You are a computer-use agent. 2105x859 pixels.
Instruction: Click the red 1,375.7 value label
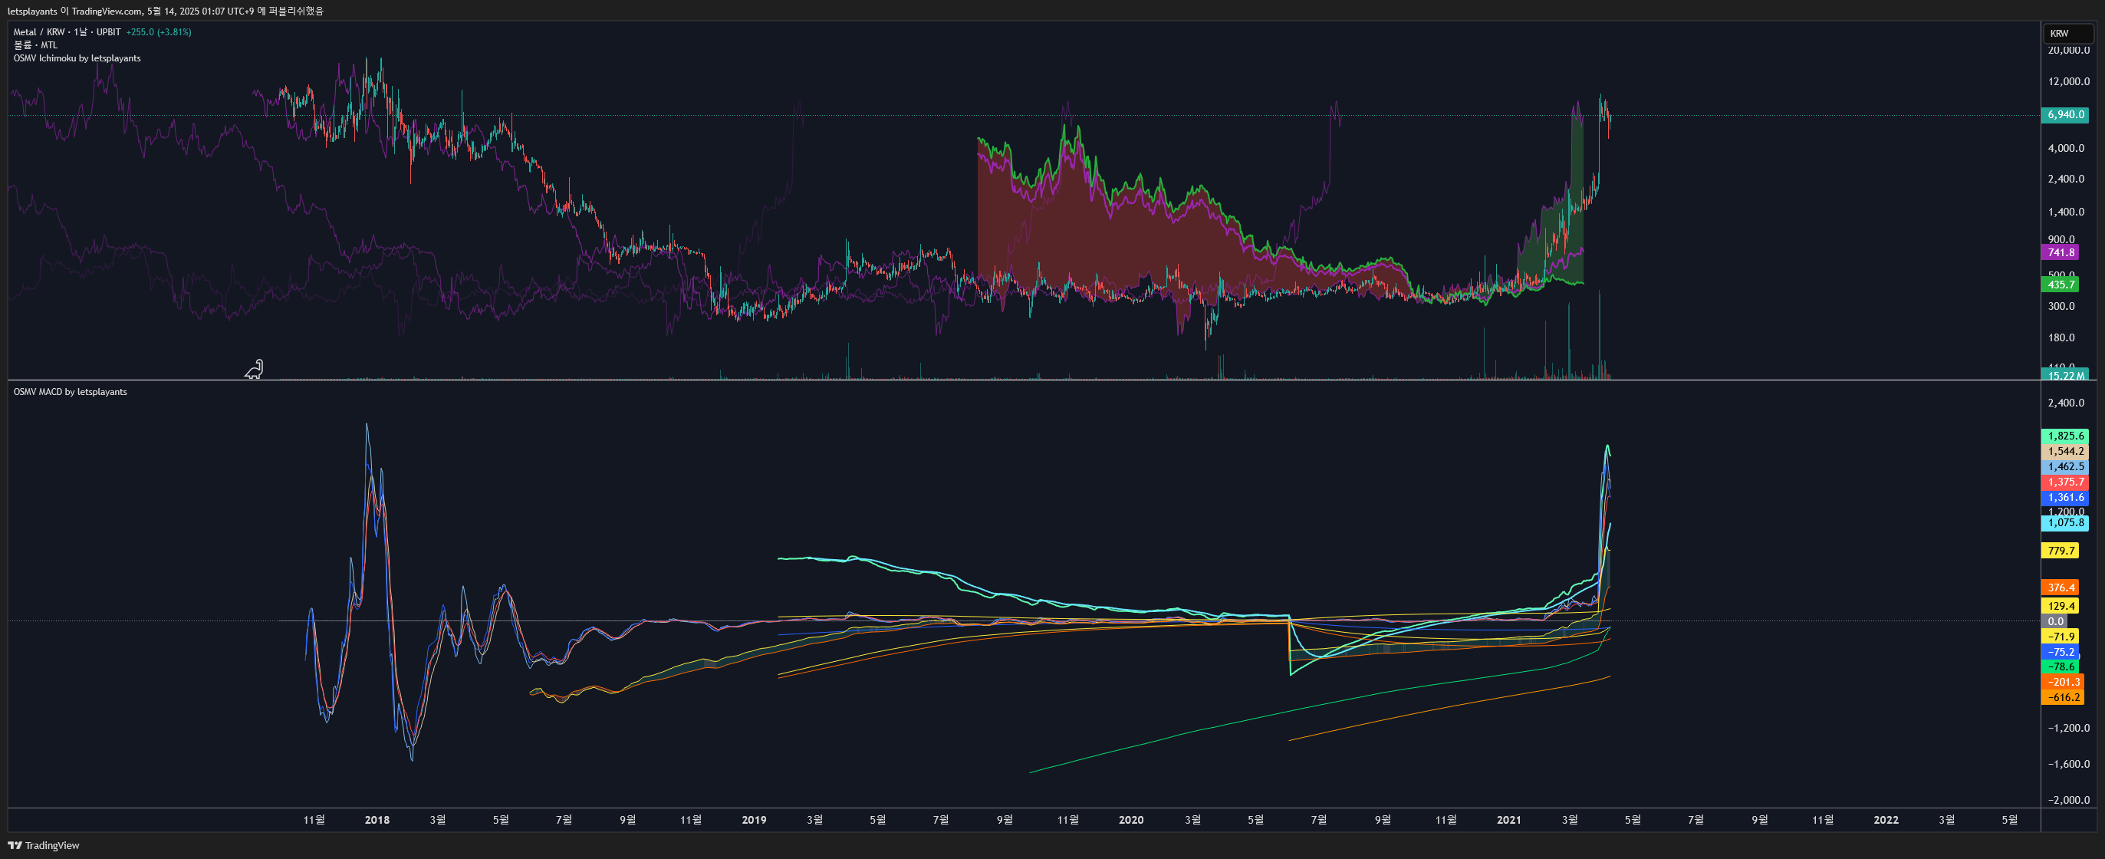[2065, 482]
